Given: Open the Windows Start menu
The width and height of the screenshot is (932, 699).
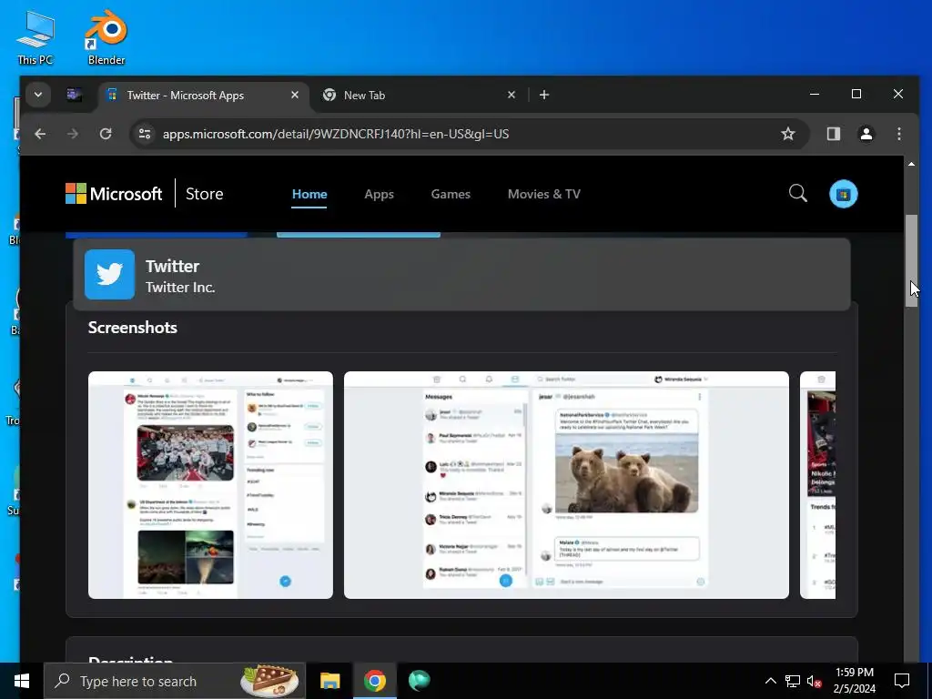Looking at the screenshot, I should pos(22,681).
